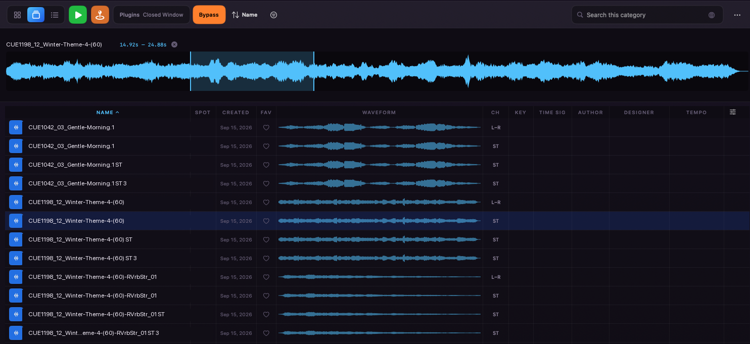Select the CUE1042_03_Gentle-Morning.1 ST file name
The height and width of the screenshot is (344, 750).
click(75, 165)
